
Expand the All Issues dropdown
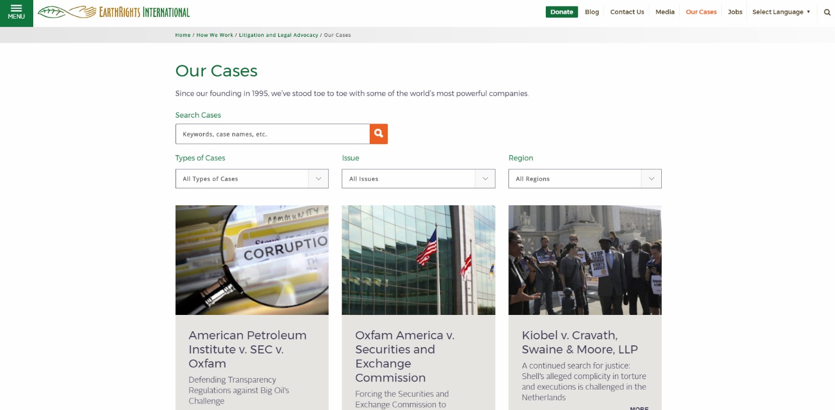pos(418,178)
